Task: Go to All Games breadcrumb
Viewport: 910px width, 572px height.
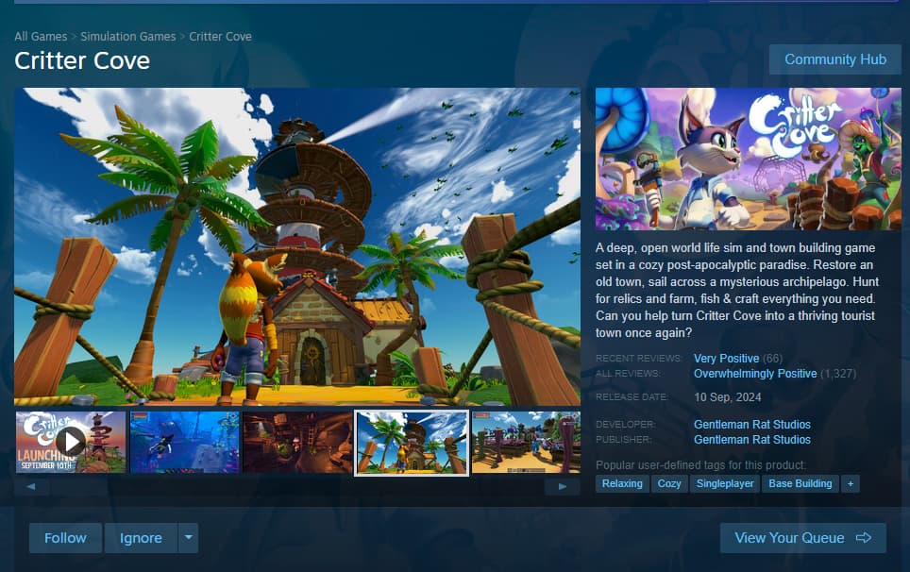Action: click(41, 36)
